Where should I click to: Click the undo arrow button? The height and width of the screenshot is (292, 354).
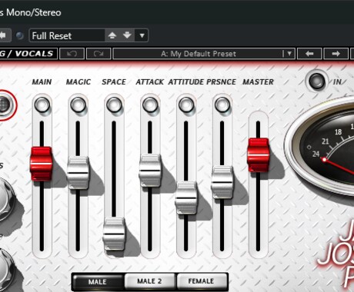tap(72, 54)
